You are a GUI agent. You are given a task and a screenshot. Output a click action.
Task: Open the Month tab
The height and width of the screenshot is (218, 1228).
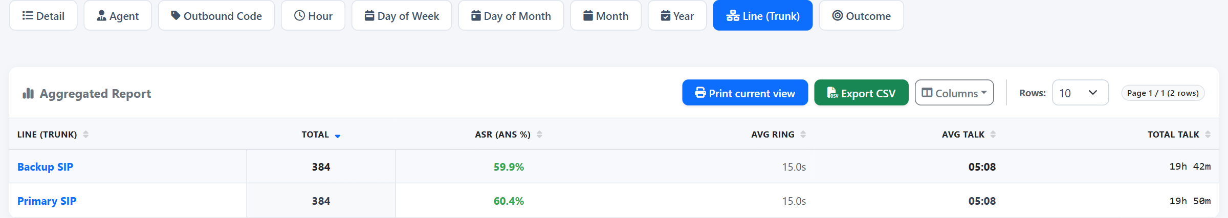[x=606, y=16]
